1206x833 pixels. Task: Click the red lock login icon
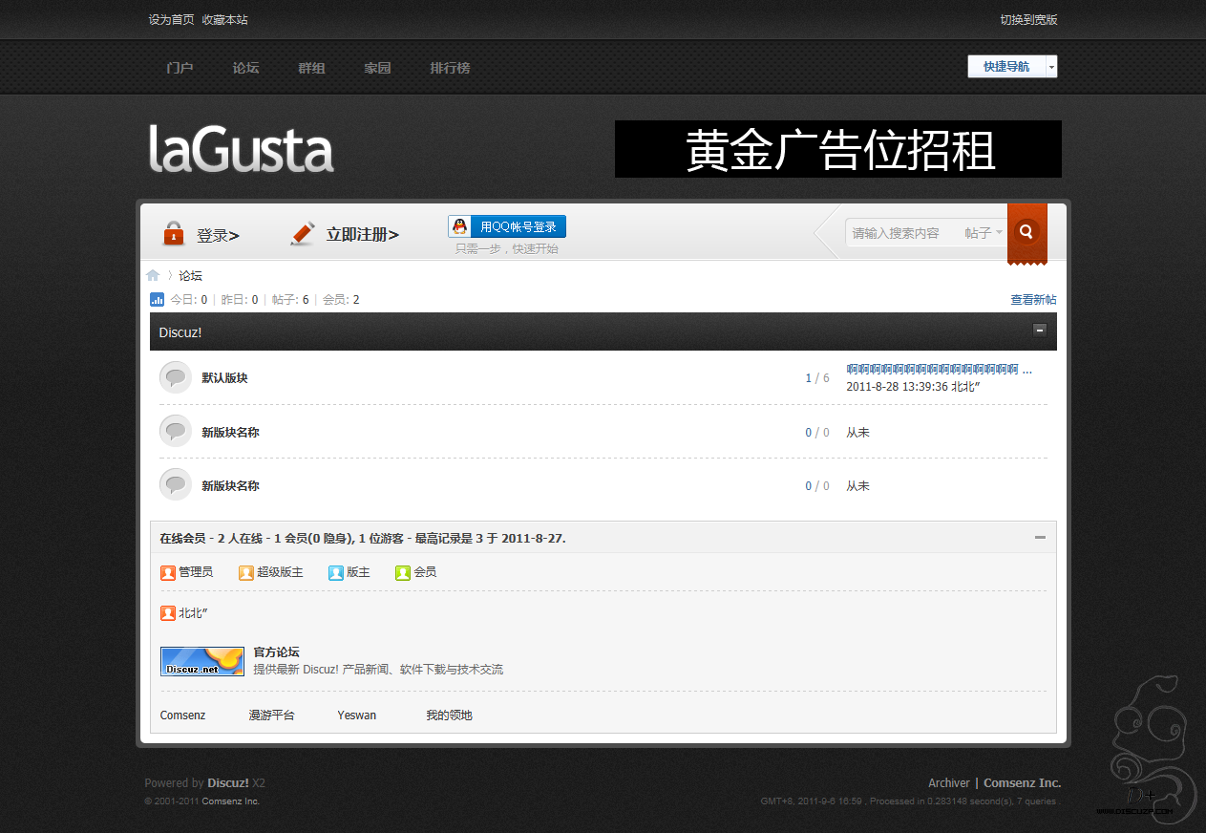[173, 233]
